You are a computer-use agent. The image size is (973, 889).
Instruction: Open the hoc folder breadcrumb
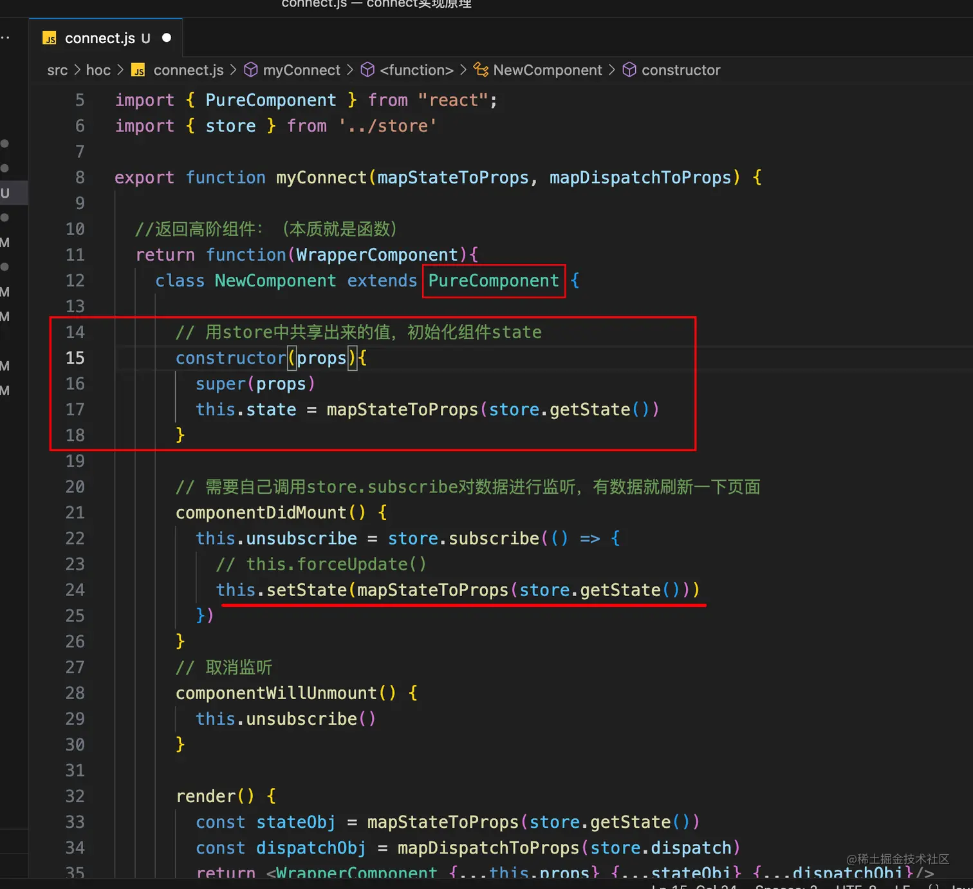point(98,70)
